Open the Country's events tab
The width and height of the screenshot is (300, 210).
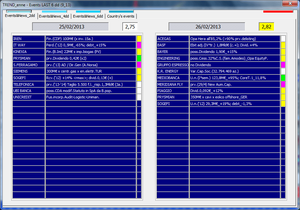click(x=121, y=16)
